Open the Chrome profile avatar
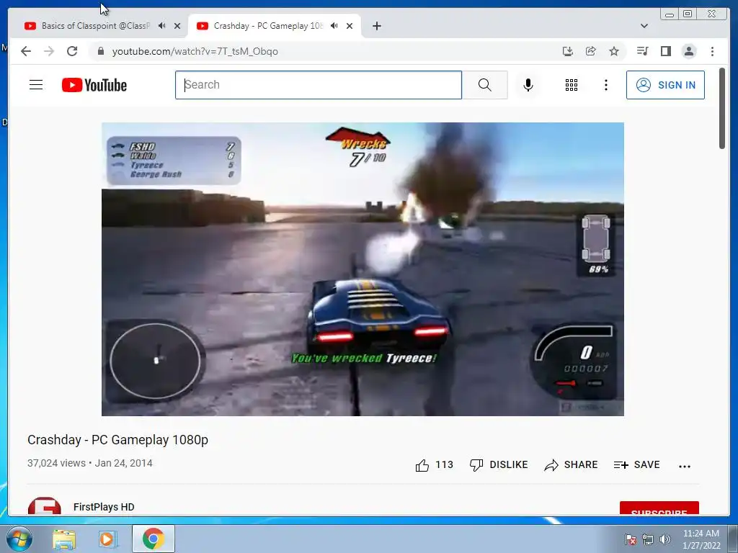Image resolution: width=738 pixels, height=553 pixels. pos(688,51)
